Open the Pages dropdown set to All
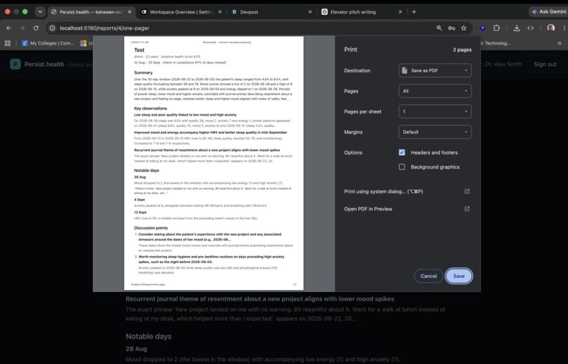This screenshot has height=364, width=568. pos(435,91)
